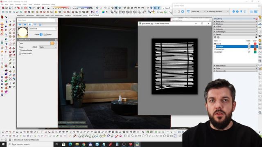Screen dimensions: 262x147
Task: Open the Extensions menu
Action: click(45, 4)
